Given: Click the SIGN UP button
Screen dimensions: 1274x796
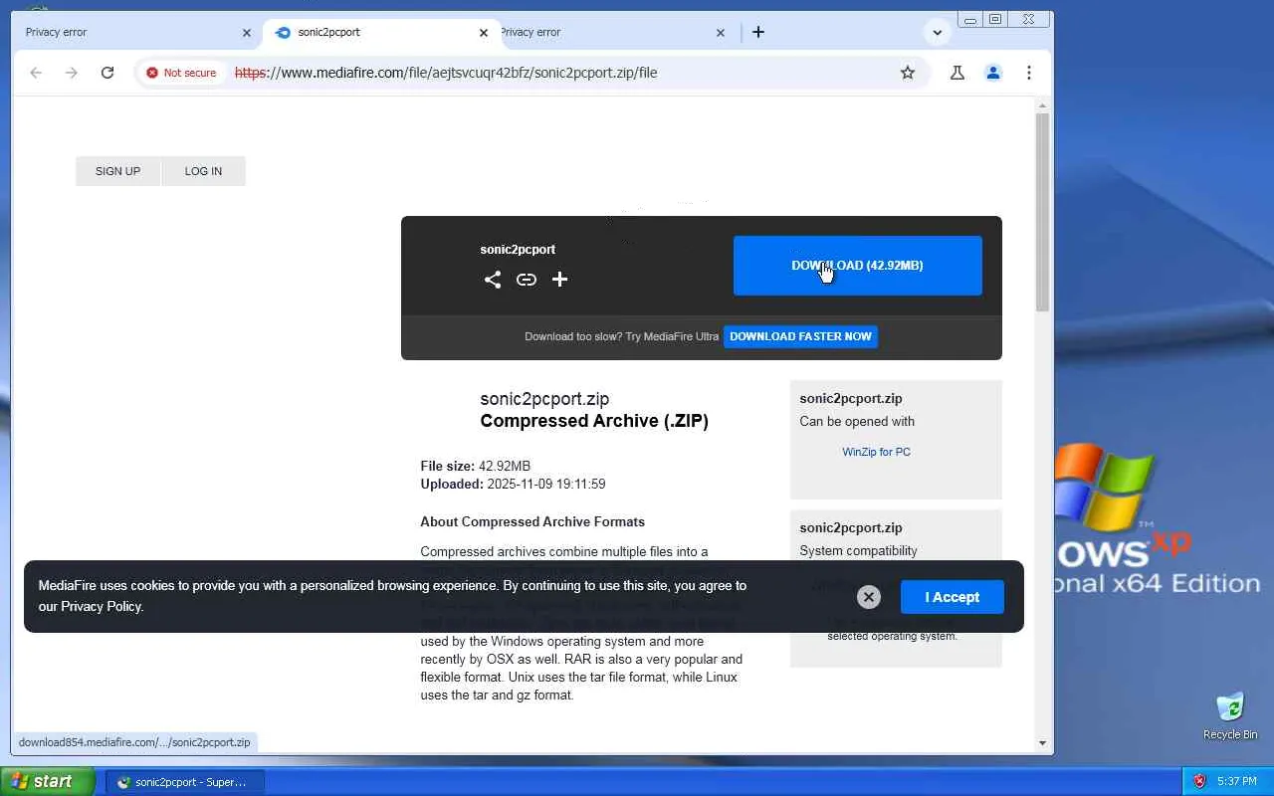Looking at the screenshot, I should click(x=117, y=171).
